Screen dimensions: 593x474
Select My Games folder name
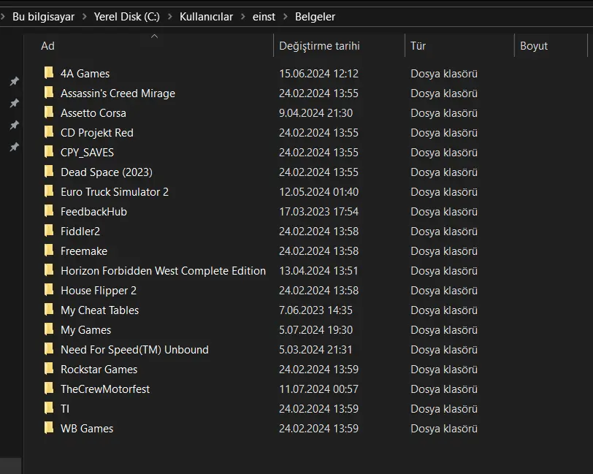(x=86, y=330)
